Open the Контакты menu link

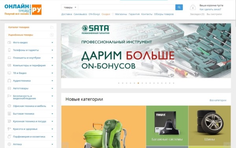pyautogui.click(x=147, y=14)
